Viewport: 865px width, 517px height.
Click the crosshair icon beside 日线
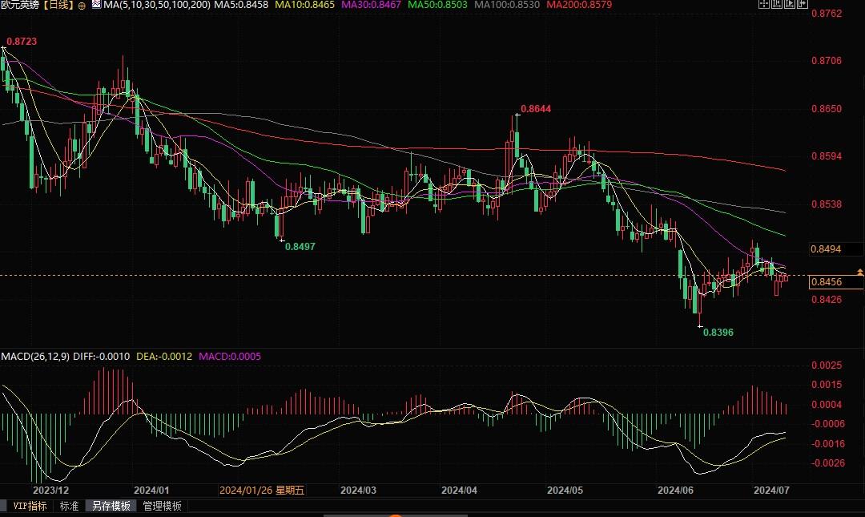82,6
